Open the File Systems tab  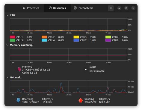coord(84,8)
